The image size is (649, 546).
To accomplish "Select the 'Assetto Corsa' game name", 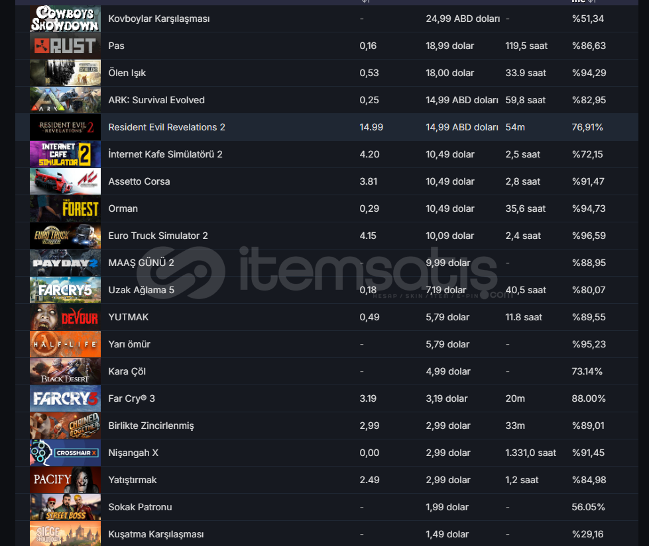I will pyautogui.click(x=139, y=181).
